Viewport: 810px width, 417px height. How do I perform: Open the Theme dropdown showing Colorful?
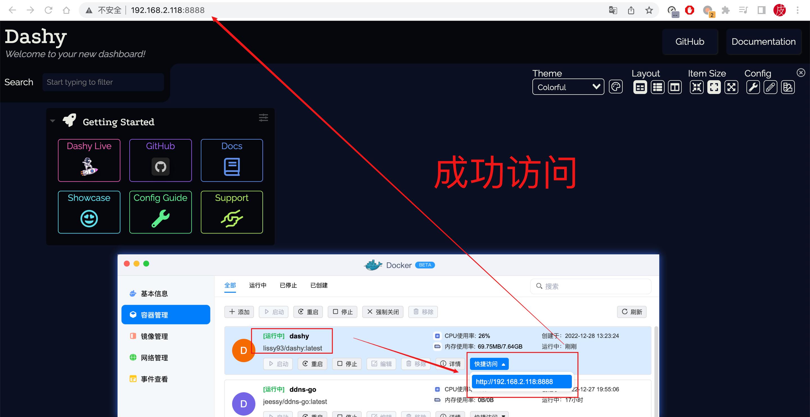click(568, 87)
